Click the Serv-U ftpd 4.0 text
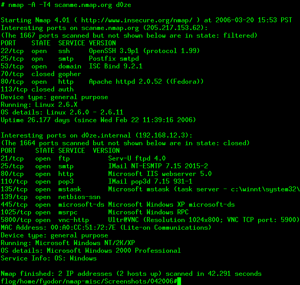The image size is (300, 285). (137, 158)
